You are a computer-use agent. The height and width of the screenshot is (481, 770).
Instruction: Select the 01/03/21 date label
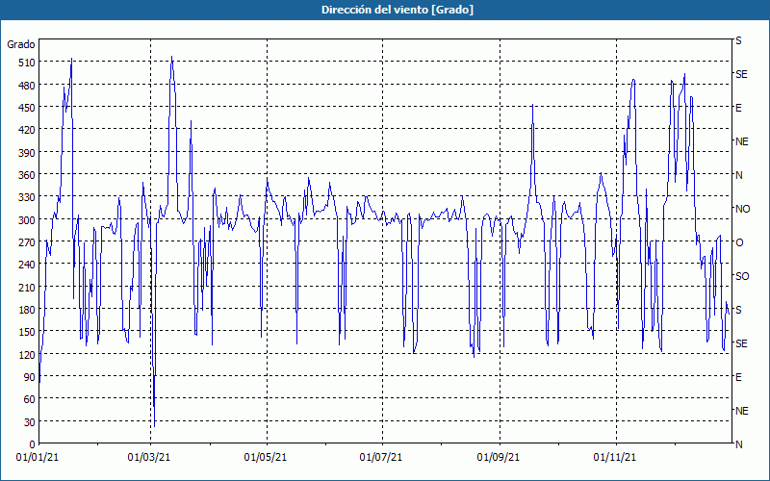(149, 458)
